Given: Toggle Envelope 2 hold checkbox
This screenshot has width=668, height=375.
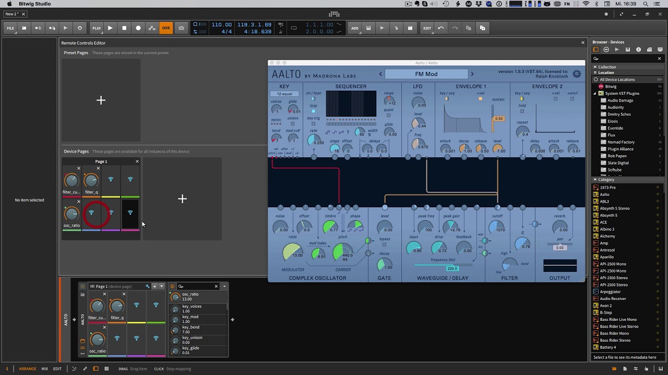Looking at the screenshot, I should pos(522,111).
